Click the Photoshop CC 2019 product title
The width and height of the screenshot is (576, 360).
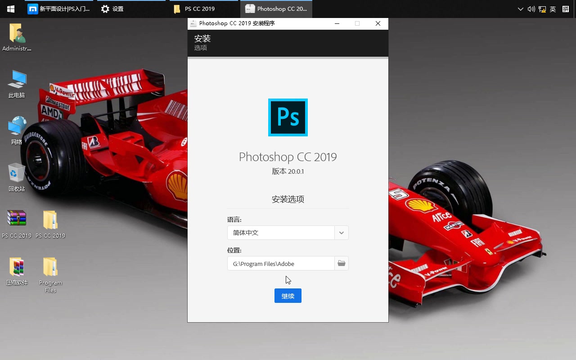point(288,157)
